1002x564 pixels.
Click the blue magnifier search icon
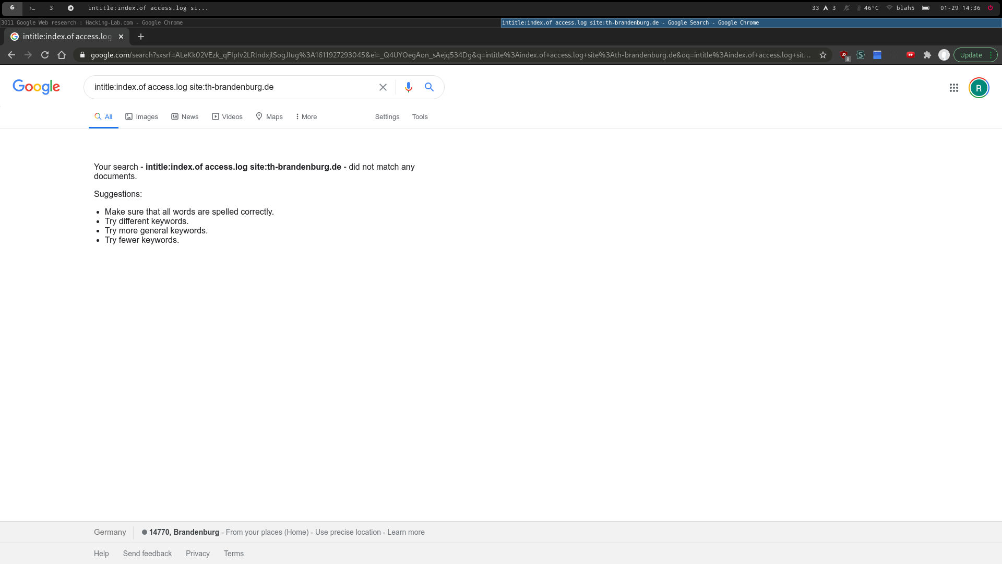(x=429, y=87)
